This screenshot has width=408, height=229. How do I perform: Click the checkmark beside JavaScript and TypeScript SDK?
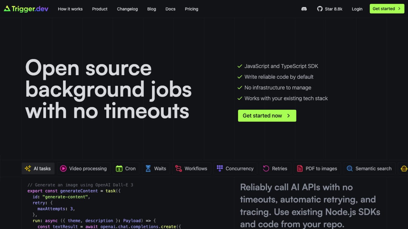coord(240,66)
